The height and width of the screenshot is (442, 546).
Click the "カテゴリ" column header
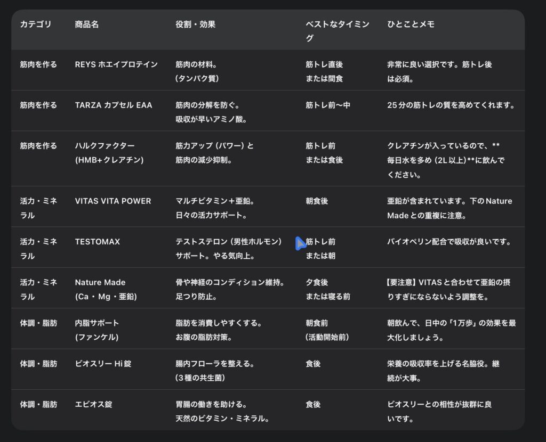(36, 24)
